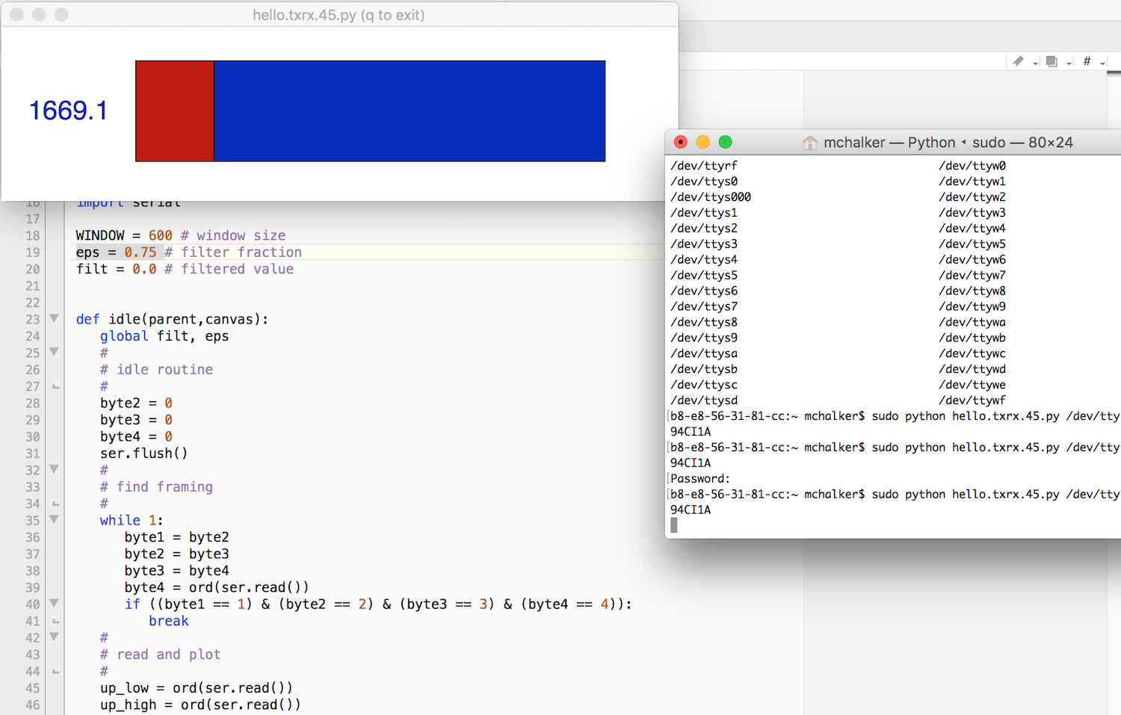The height and width of the screenshot is (715, 1121).
Task: Click line number 36 in the gutter
Action: pyautogui.click(x=33, y=537)
